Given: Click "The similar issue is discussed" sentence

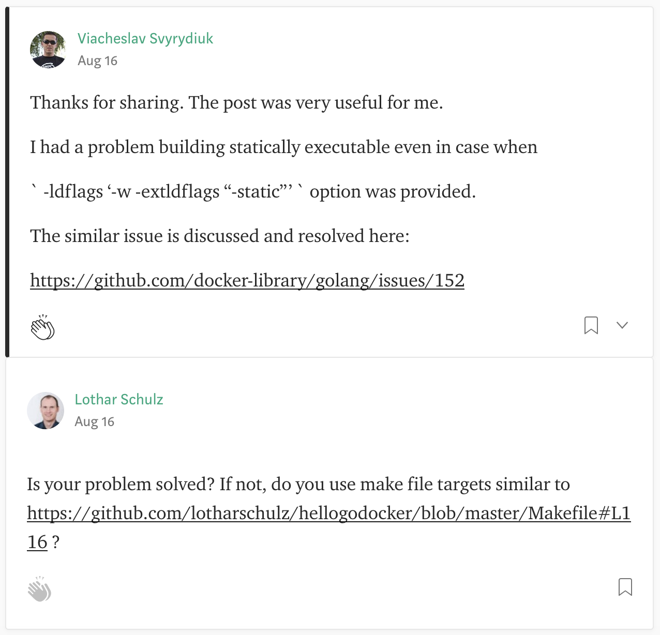Looking at the screenshot, I should click(x=220, y=236).
